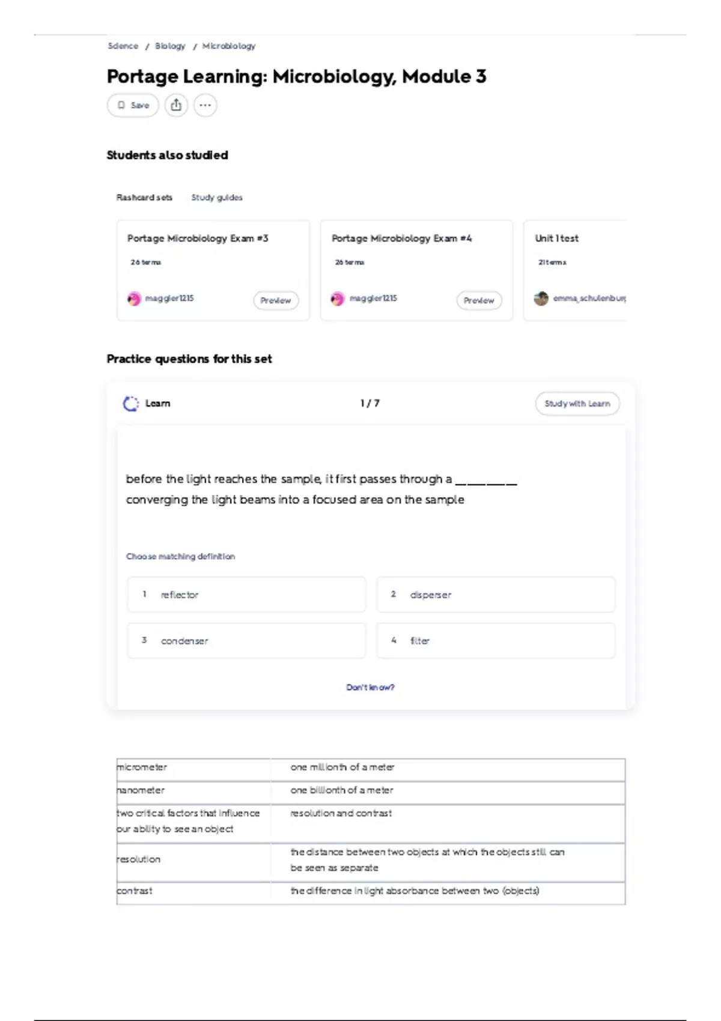Preview Portage Microbiology Exam #3 set
This screenshot has height=1021, width=721.
(276, 300)
